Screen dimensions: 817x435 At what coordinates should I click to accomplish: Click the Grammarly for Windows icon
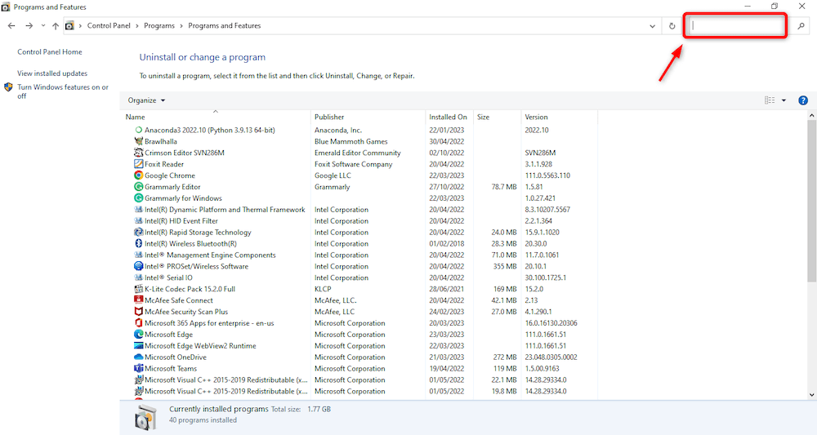pyautogui.click(x=139, y=198)
